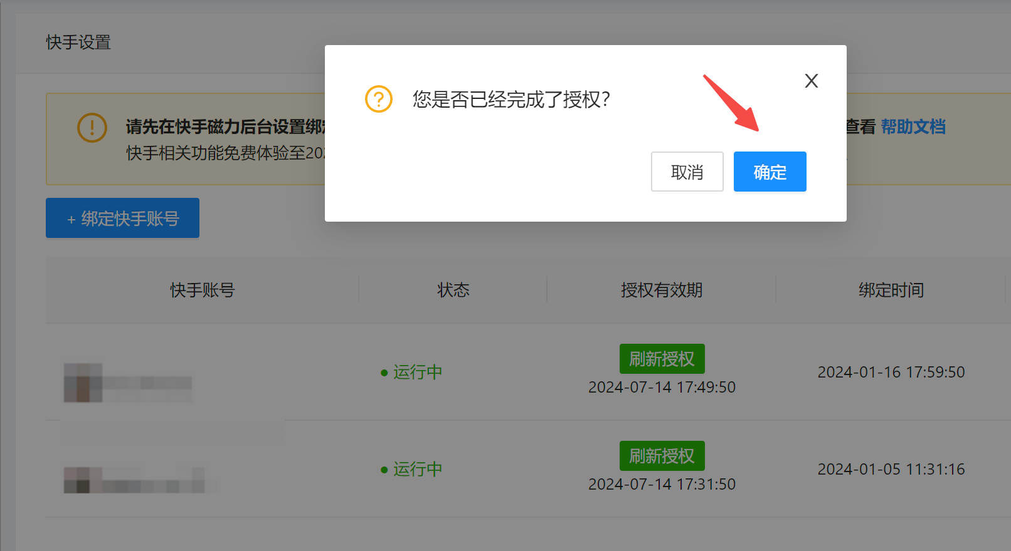The width and height of the screenshot is (1011, 551).
Task: Click the dialog text 您是否已经完成了授权?
Action: point(511,99)
